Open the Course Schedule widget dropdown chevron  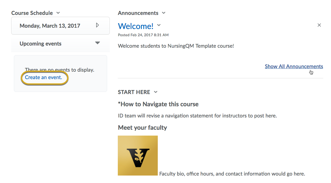coord(58,13)
